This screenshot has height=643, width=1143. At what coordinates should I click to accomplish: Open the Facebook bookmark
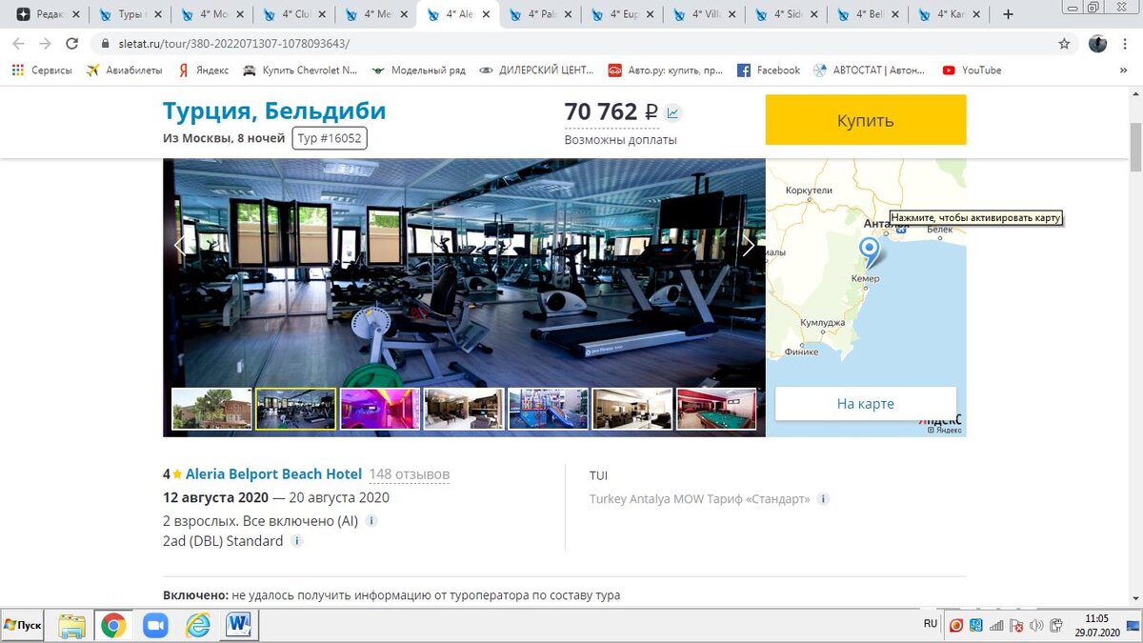tap(769, 70)
